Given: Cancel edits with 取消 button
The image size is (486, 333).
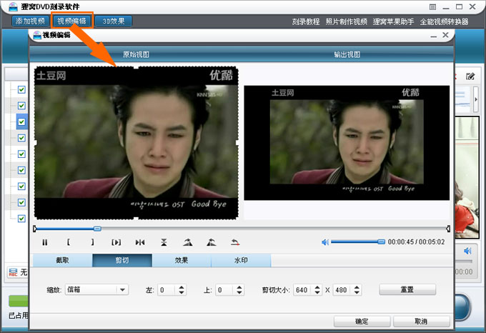Looking at the screenshot, I should [421, 322].
